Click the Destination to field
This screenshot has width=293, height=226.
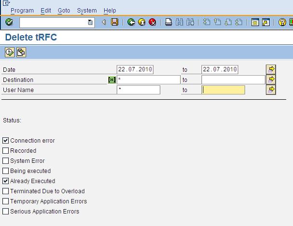click(233, 80)
